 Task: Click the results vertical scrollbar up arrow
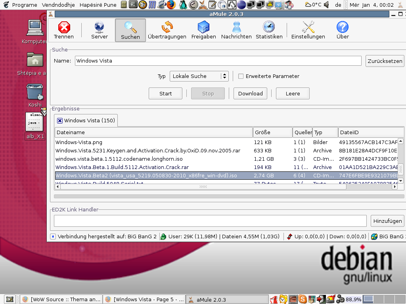(x=400, y=141)
